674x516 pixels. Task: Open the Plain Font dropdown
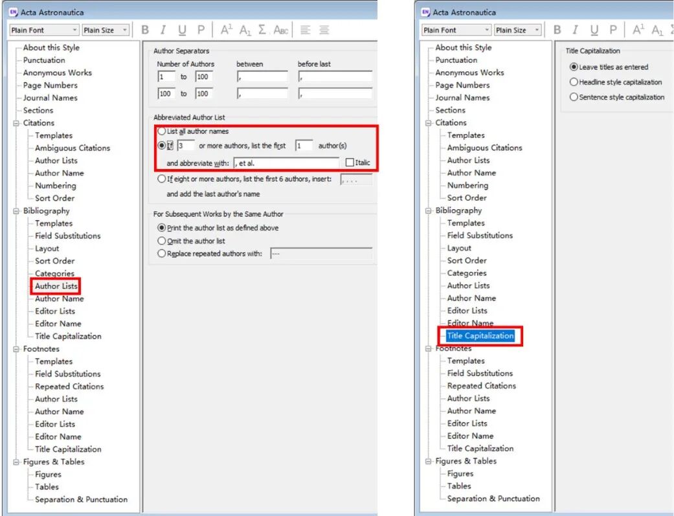[74, 29]
